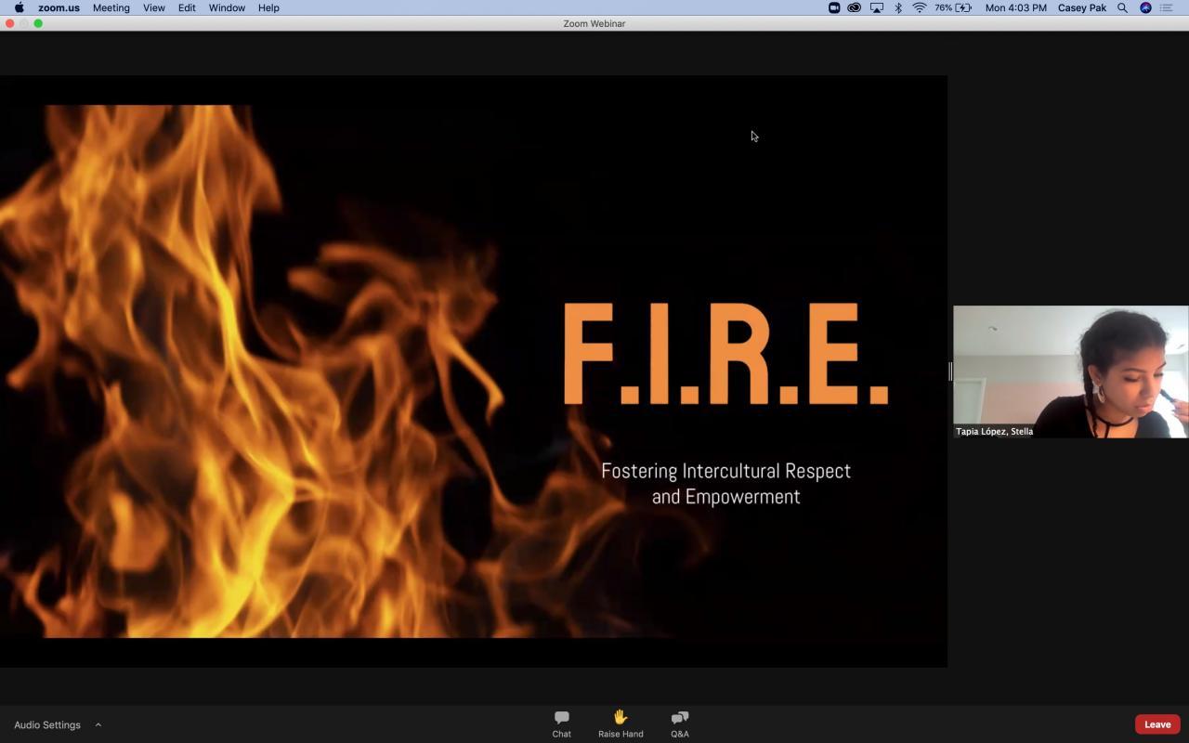Open the Apple menu
This screenshot has width=1189, height=743.
[19, 7]
